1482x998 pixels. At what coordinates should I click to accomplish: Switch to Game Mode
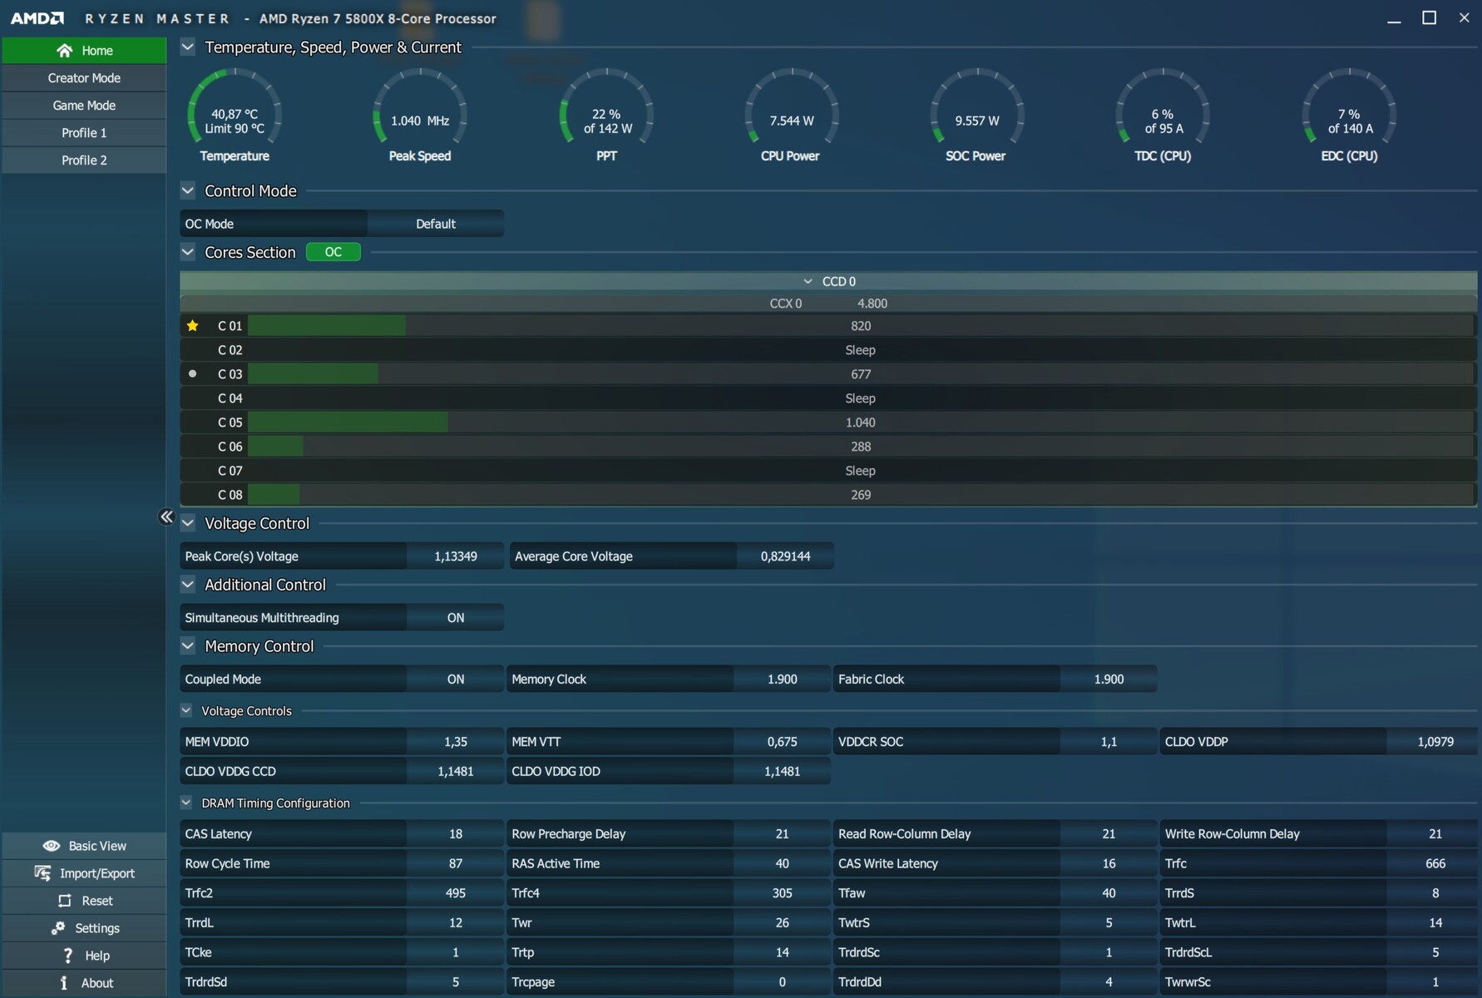pos(84,106)
